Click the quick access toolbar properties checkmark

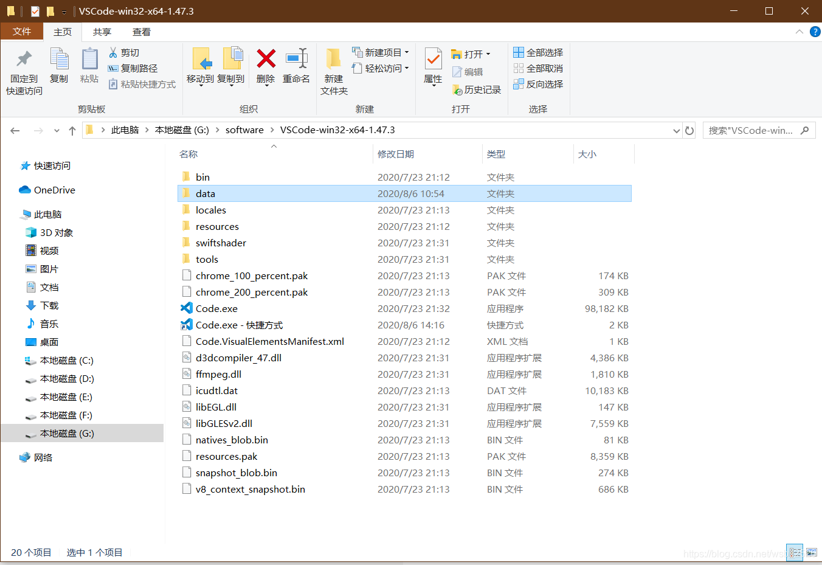[35, 11]
